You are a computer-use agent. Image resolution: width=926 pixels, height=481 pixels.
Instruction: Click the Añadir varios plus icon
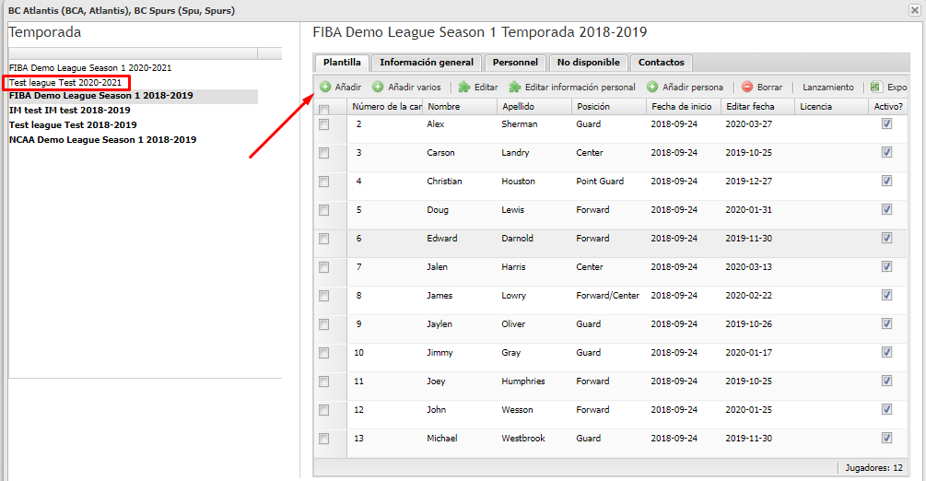point(378,87)
